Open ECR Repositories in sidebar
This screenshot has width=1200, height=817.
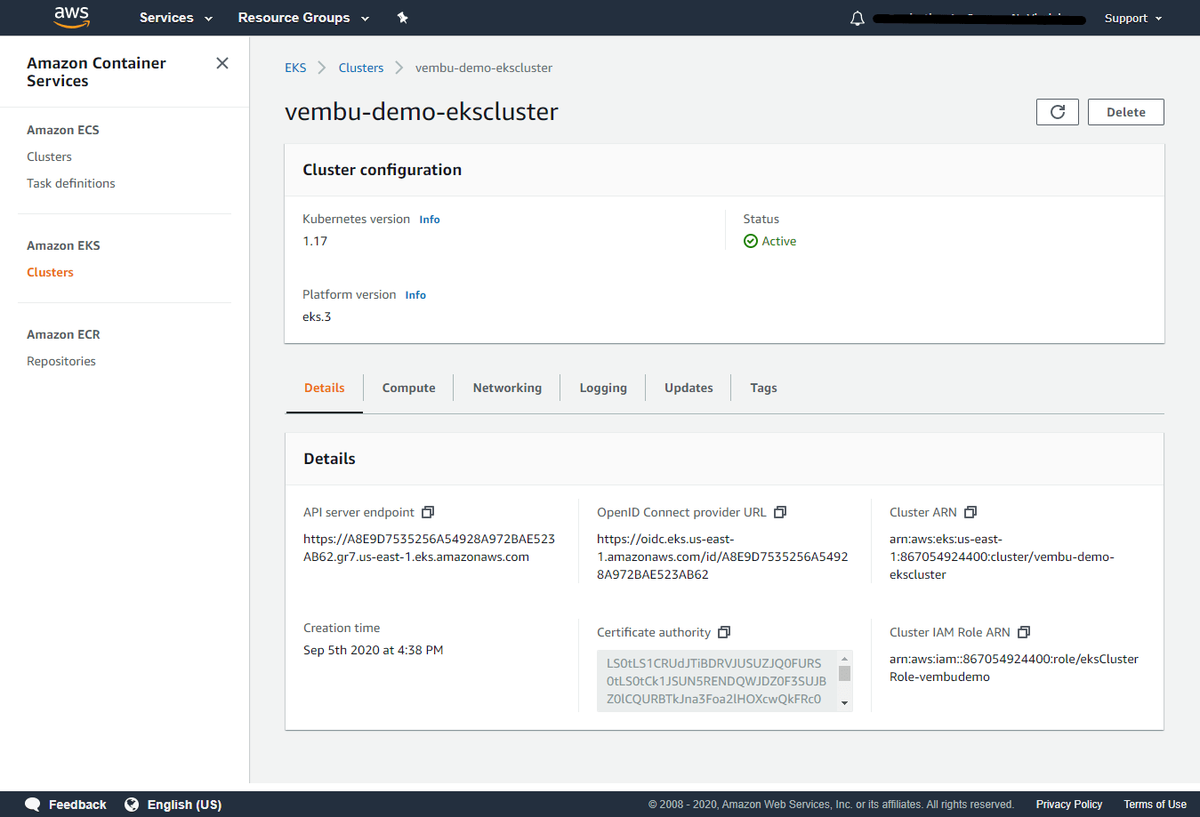pyautogui.click(x=61, y=361)
